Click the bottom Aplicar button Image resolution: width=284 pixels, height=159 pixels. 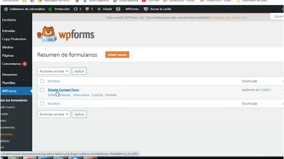[x=79, y=114]
